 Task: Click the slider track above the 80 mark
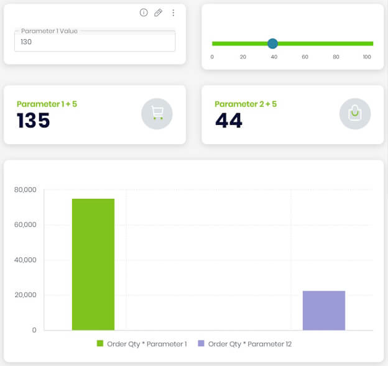pyautogui.click(x=336, y=43)
